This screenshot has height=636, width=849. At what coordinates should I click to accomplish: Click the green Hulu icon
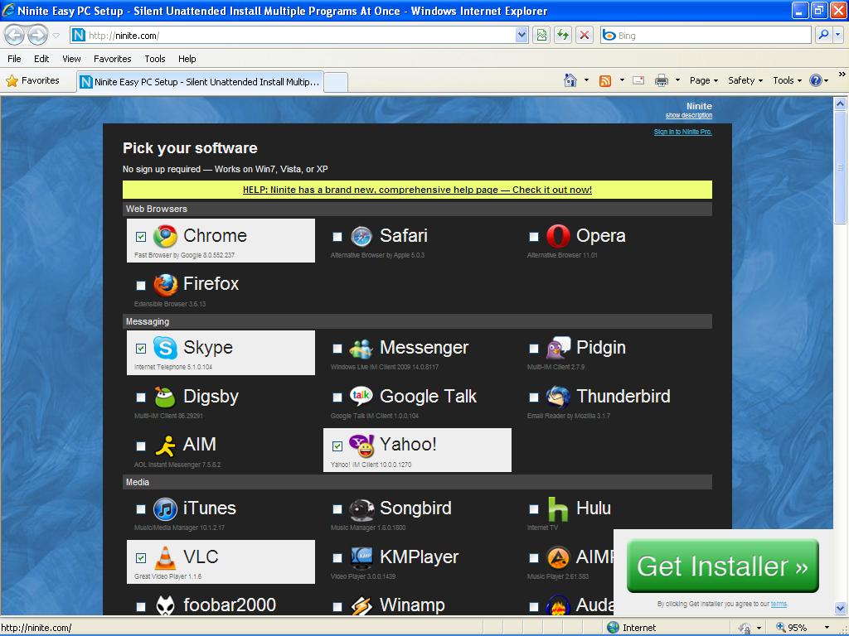click(558, 509)
